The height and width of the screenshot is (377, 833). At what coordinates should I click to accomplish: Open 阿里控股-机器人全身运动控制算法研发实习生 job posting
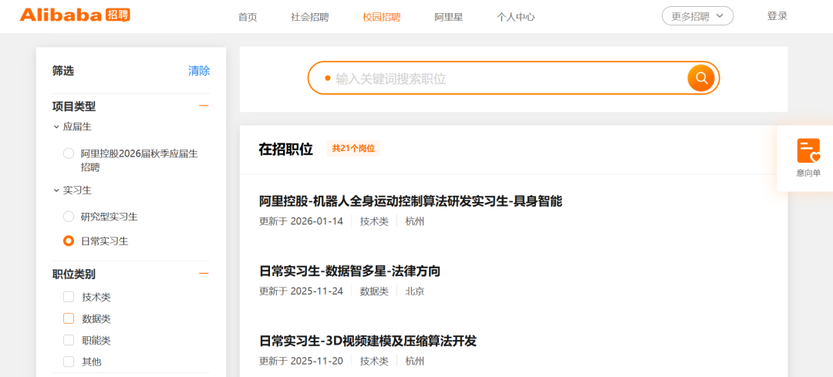coord(410,201)
